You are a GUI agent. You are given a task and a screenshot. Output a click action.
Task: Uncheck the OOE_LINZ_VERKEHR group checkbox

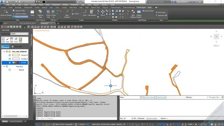7,51
